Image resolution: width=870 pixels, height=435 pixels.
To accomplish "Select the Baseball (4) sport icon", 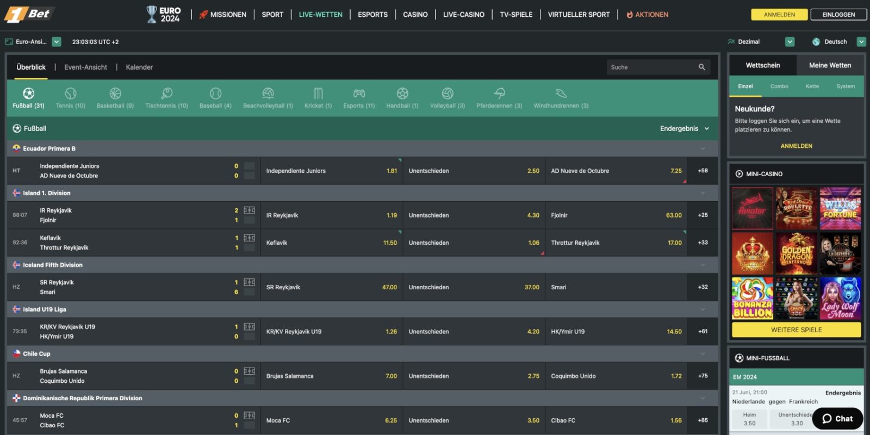I will coord(215,94).
